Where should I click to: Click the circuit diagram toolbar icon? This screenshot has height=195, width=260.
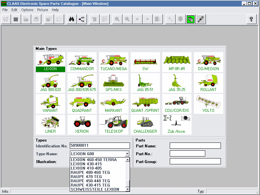coord(105,19)
